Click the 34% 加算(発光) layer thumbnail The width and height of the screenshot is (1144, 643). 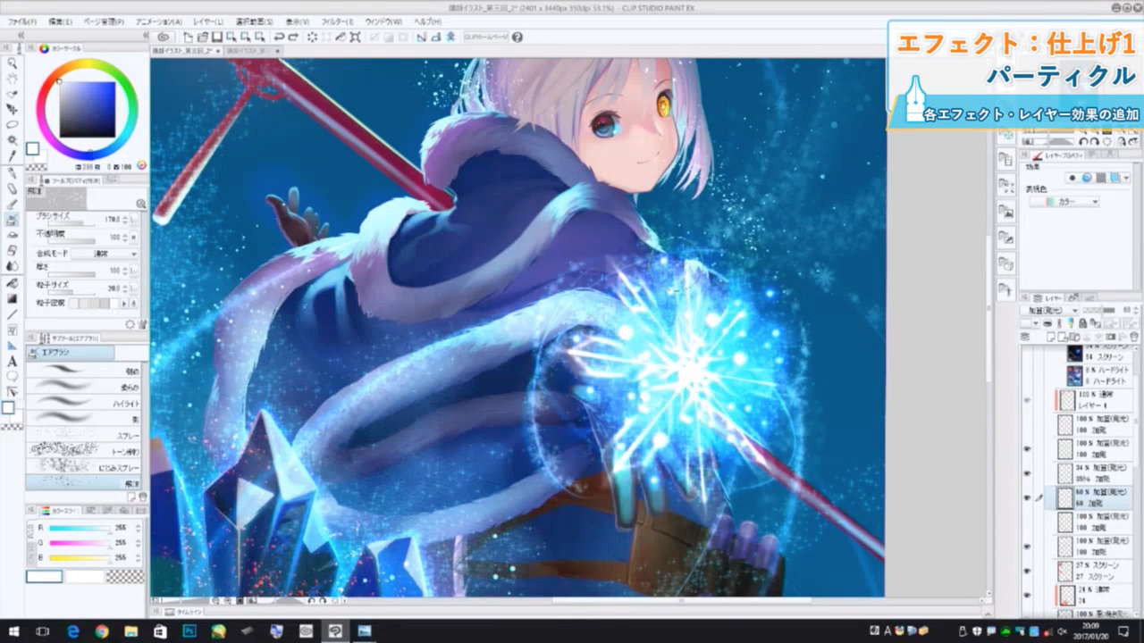coord(1064,473)
